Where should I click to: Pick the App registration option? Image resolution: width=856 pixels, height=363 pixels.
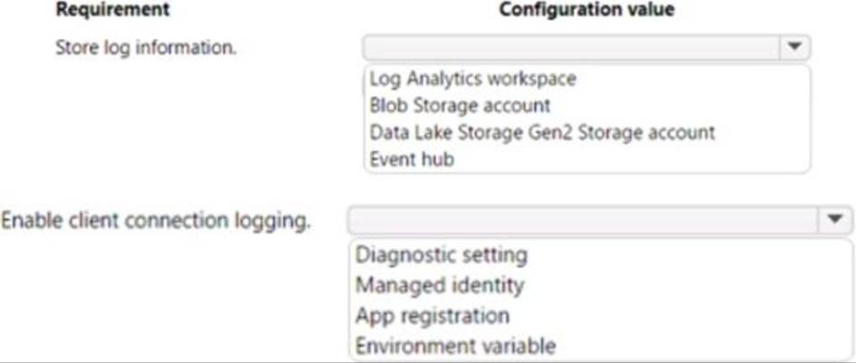point(433,316)
